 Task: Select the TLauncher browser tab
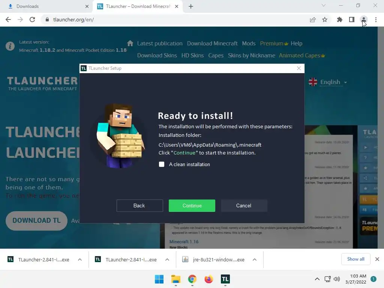tap(137, 6)
